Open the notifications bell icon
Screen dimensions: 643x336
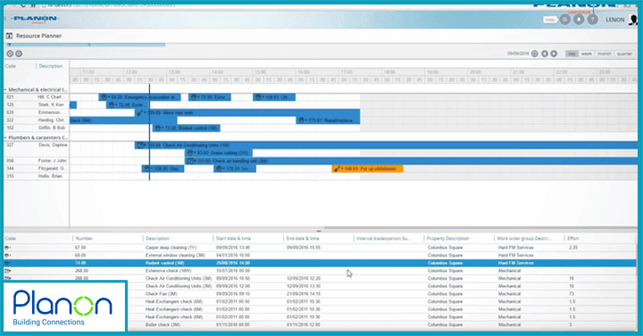[579, 20]
